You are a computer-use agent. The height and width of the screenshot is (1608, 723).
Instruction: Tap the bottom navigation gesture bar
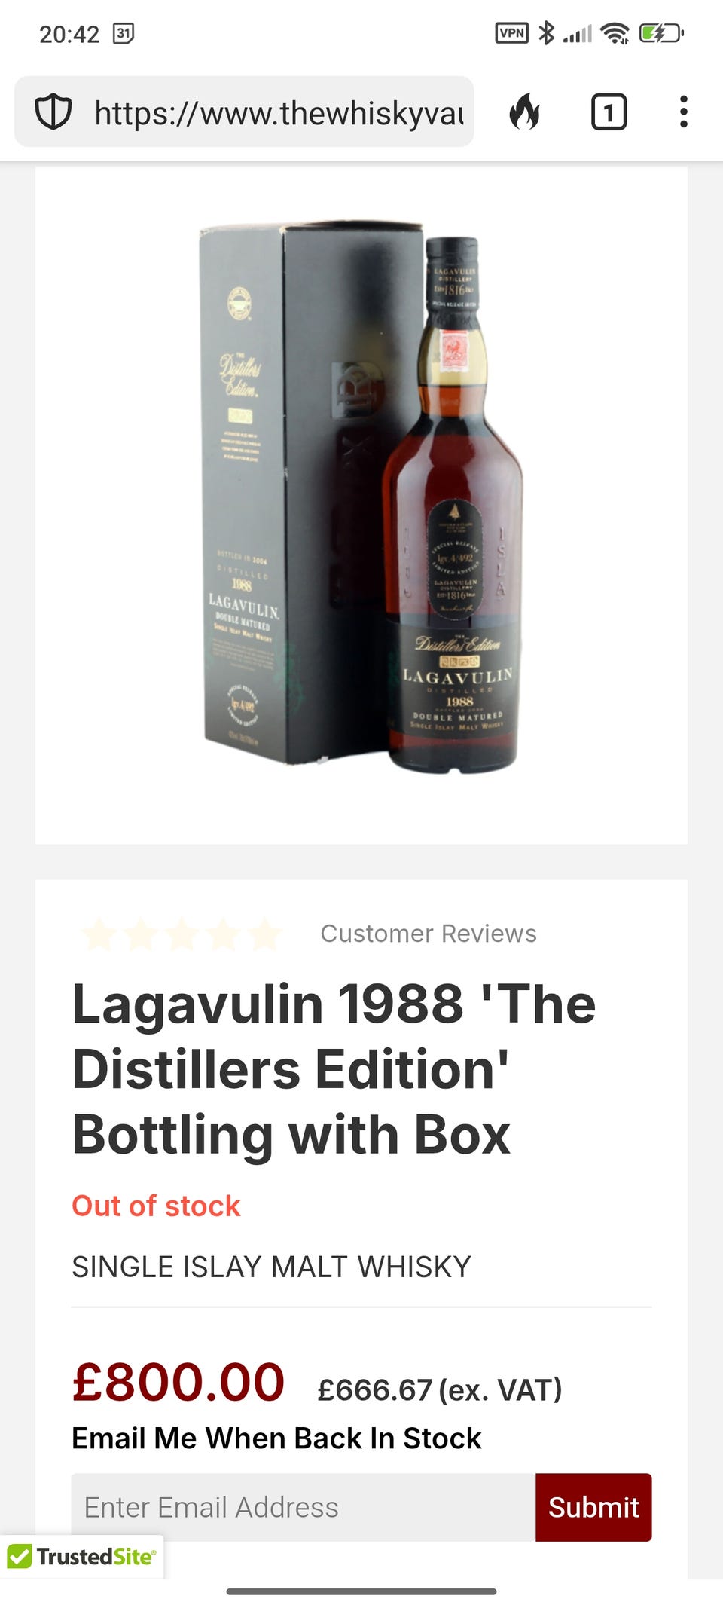point(361,1591)
